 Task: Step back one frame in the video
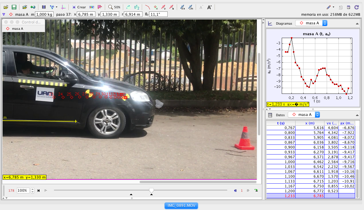pyautogui.click(x=235, y=191)
